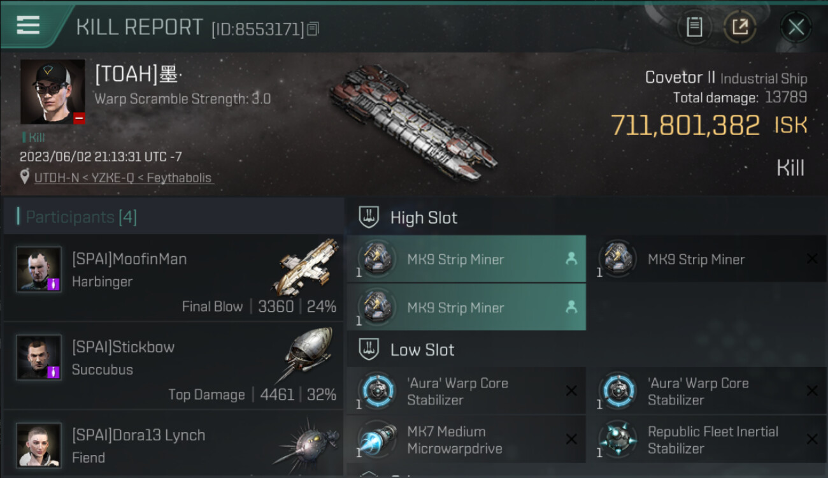
Task: Open MoofinMan participant entry
Action: [173, 277]
